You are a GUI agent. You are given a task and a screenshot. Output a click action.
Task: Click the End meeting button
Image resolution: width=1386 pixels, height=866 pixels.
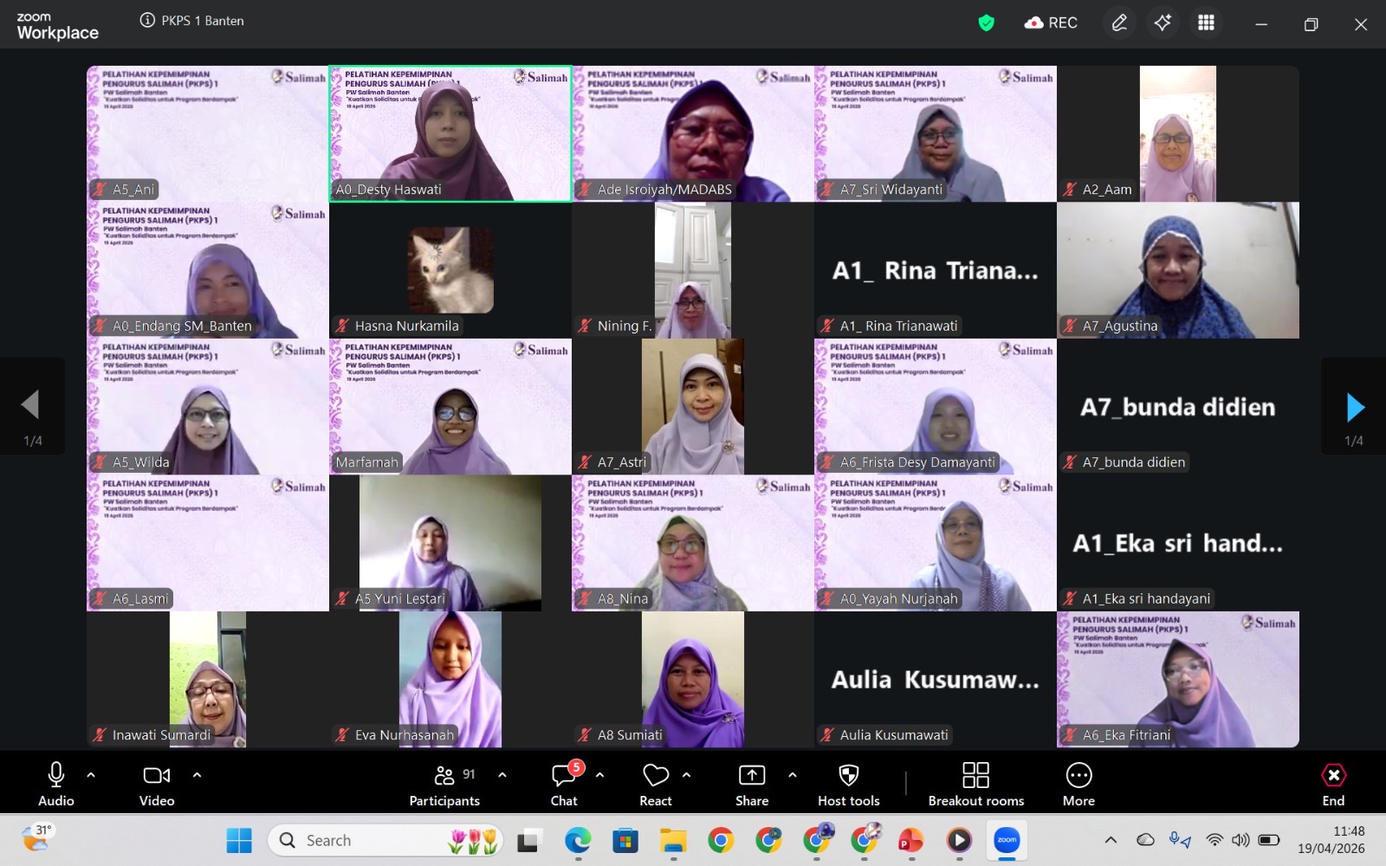[x=1333, y=784]
